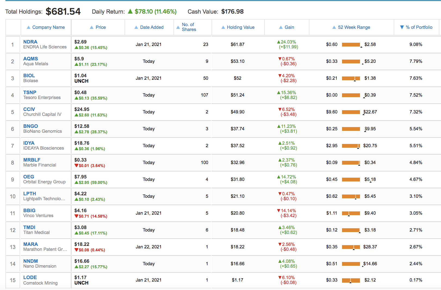The width and height of the screenshot is (441, 290).
Task: Sort by Price column header
Action: tap(98, 27)
